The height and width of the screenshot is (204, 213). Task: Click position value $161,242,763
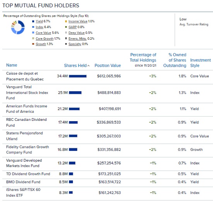tap(110, 193)
